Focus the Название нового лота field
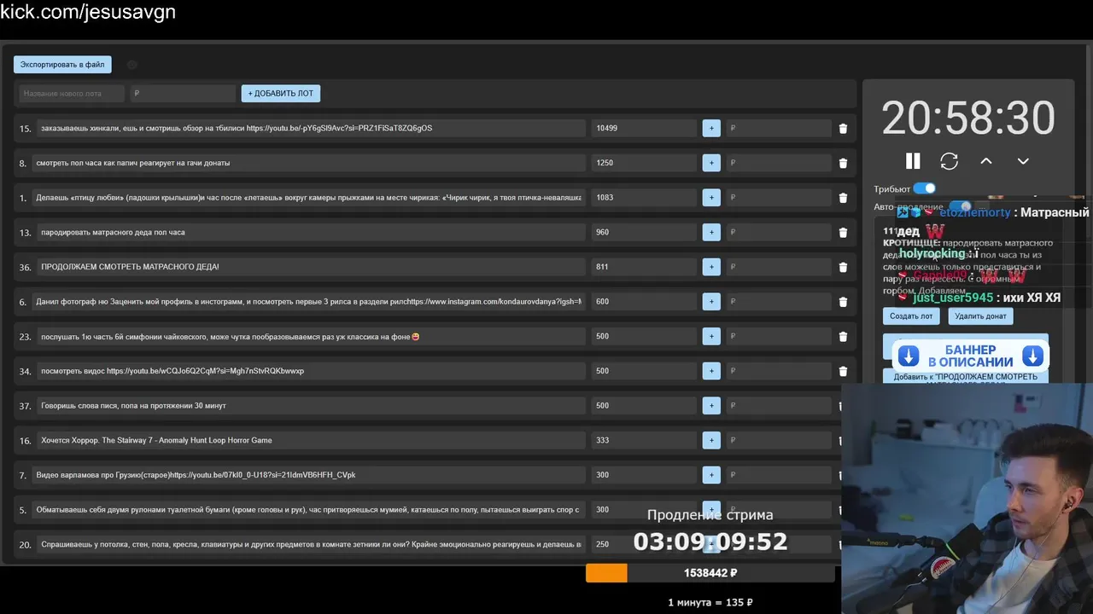 [x=72, y=93]
